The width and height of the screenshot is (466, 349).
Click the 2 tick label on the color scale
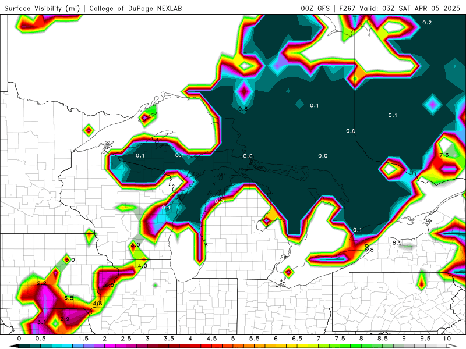[105, 339]
